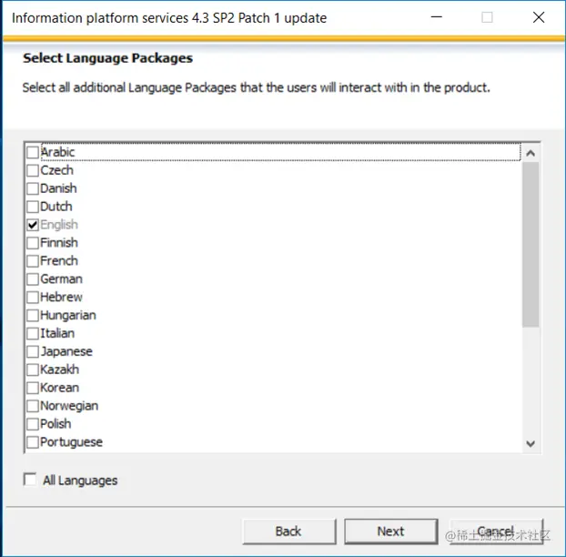Viewport: 566px width, 557px height.
Task: Enable the Norwegian language package
Action: tap(33, 406)
